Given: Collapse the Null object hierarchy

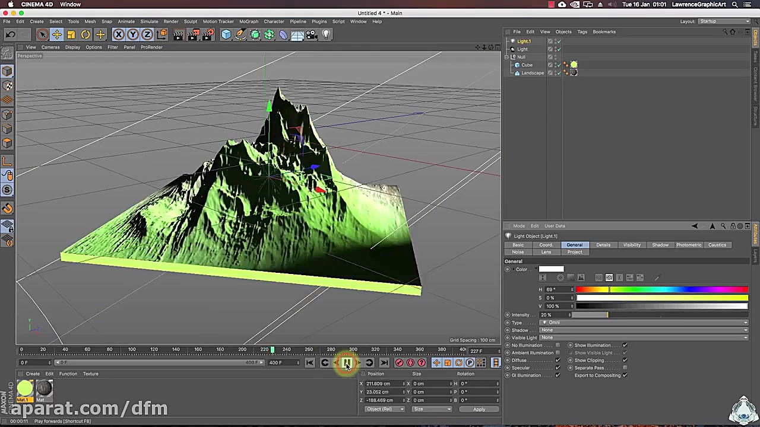Looking at the screenshot, I should point(507,57).
